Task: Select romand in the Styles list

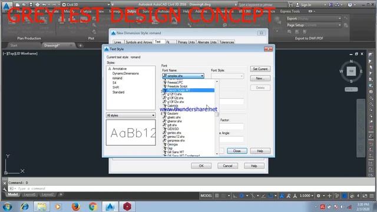Action: [x=117, y=78]
